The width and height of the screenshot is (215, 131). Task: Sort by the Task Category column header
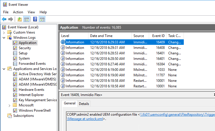point(175,36)
